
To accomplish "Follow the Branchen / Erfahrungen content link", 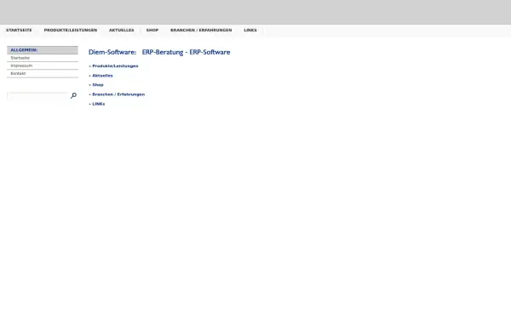I will click(118, 94).
